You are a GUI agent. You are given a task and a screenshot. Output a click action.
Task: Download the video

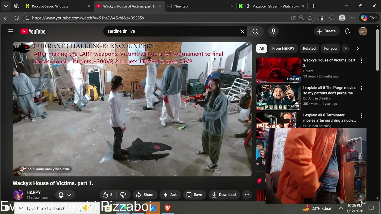point(224,195)
